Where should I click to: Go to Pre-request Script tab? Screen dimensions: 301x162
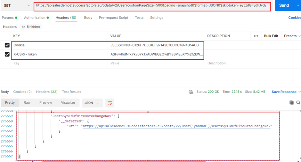(113, 18)
